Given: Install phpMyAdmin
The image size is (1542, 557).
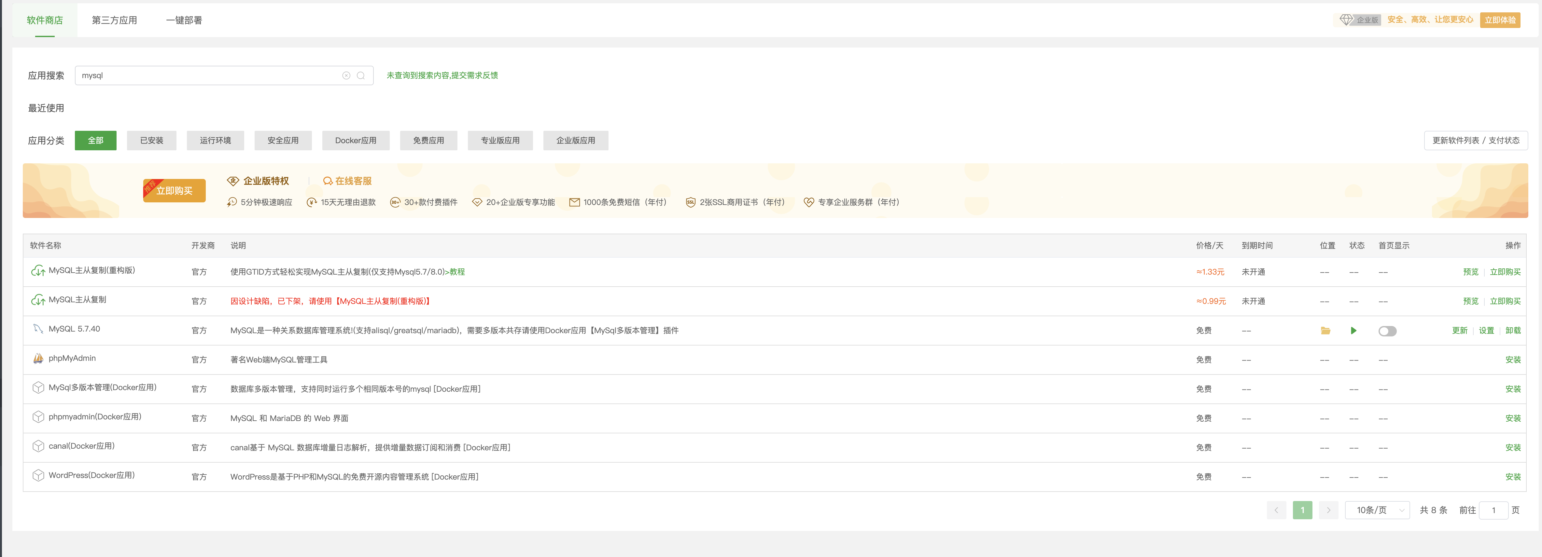Looking at the screenshot, I should (1513, 360).
